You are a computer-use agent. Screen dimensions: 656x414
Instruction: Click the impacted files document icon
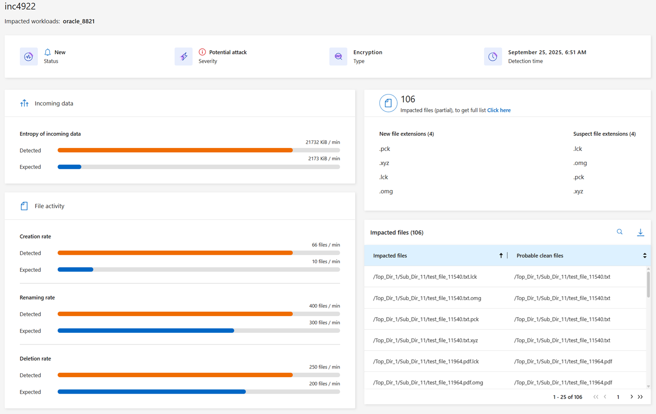pos(388,103)
